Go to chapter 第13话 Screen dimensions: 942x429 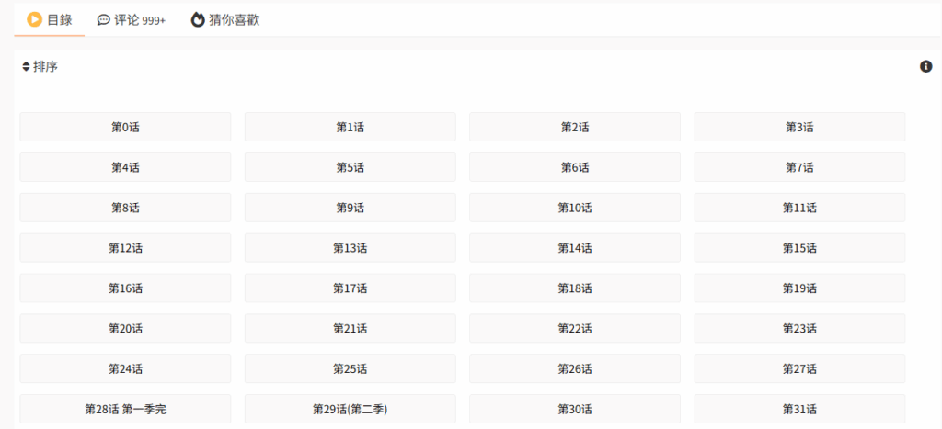pyautogui.click(x=350, y=248)
